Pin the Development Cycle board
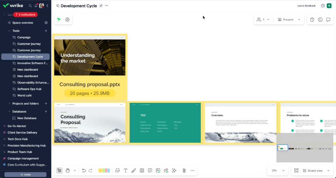336x178 pixels. coord(101,6)
